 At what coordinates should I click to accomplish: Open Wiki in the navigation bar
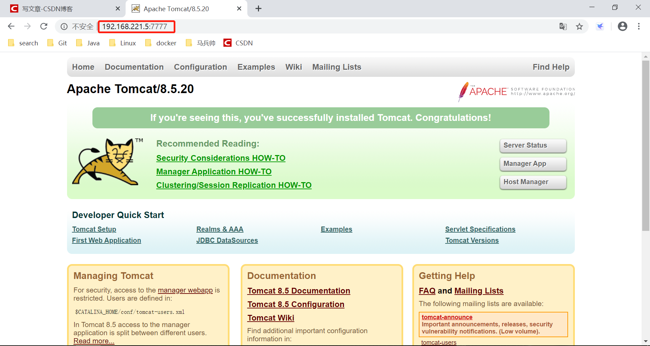[x=294, y=67]
